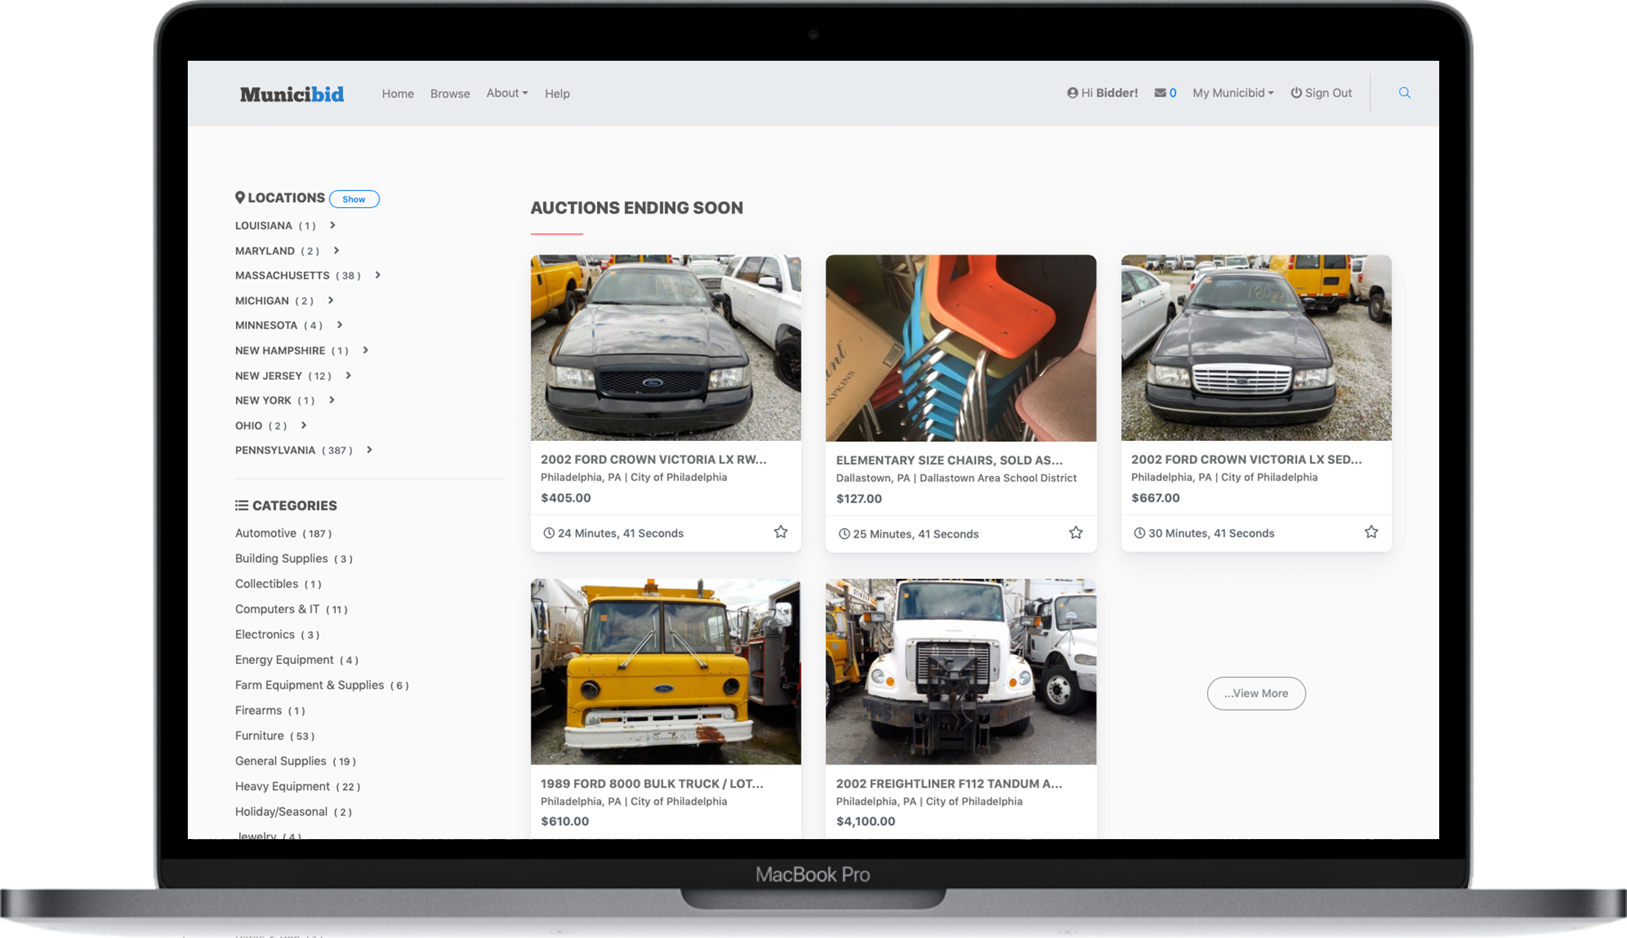Click Hi Bidder! greeting
The image size is (1627, 938).
tap(1110, 93)
